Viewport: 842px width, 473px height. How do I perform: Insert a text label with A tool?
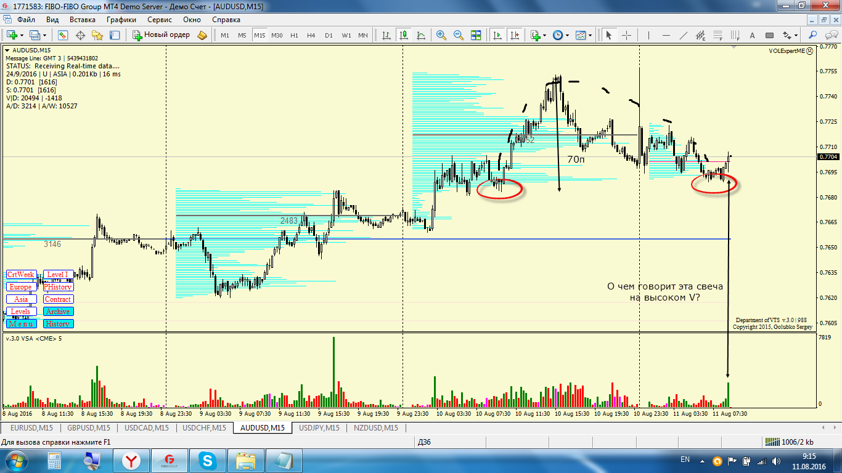click(752, 35)
